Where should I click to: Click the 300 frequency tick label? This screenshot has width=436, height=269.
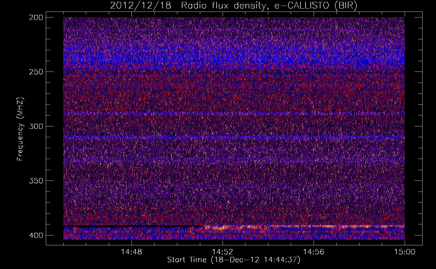pyautogui.click(x=36, y=126)
